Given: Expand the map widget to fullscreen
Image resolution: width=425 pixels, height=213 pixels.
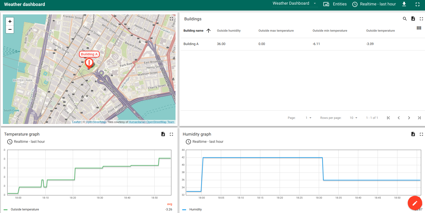Looking at the screenshot, I should tap(171, 19).
